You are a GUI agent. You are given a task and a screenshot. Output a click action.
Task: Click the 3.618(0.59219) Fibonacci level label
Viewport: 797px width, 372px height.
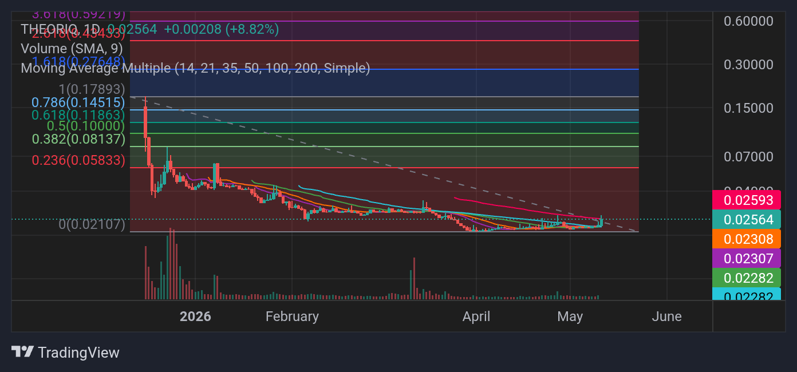[79, 14]
